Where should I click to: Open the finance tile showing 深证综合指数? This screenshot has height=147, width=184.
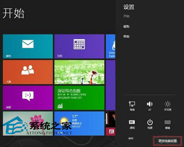pyautogui.click(x=79, y=98)
